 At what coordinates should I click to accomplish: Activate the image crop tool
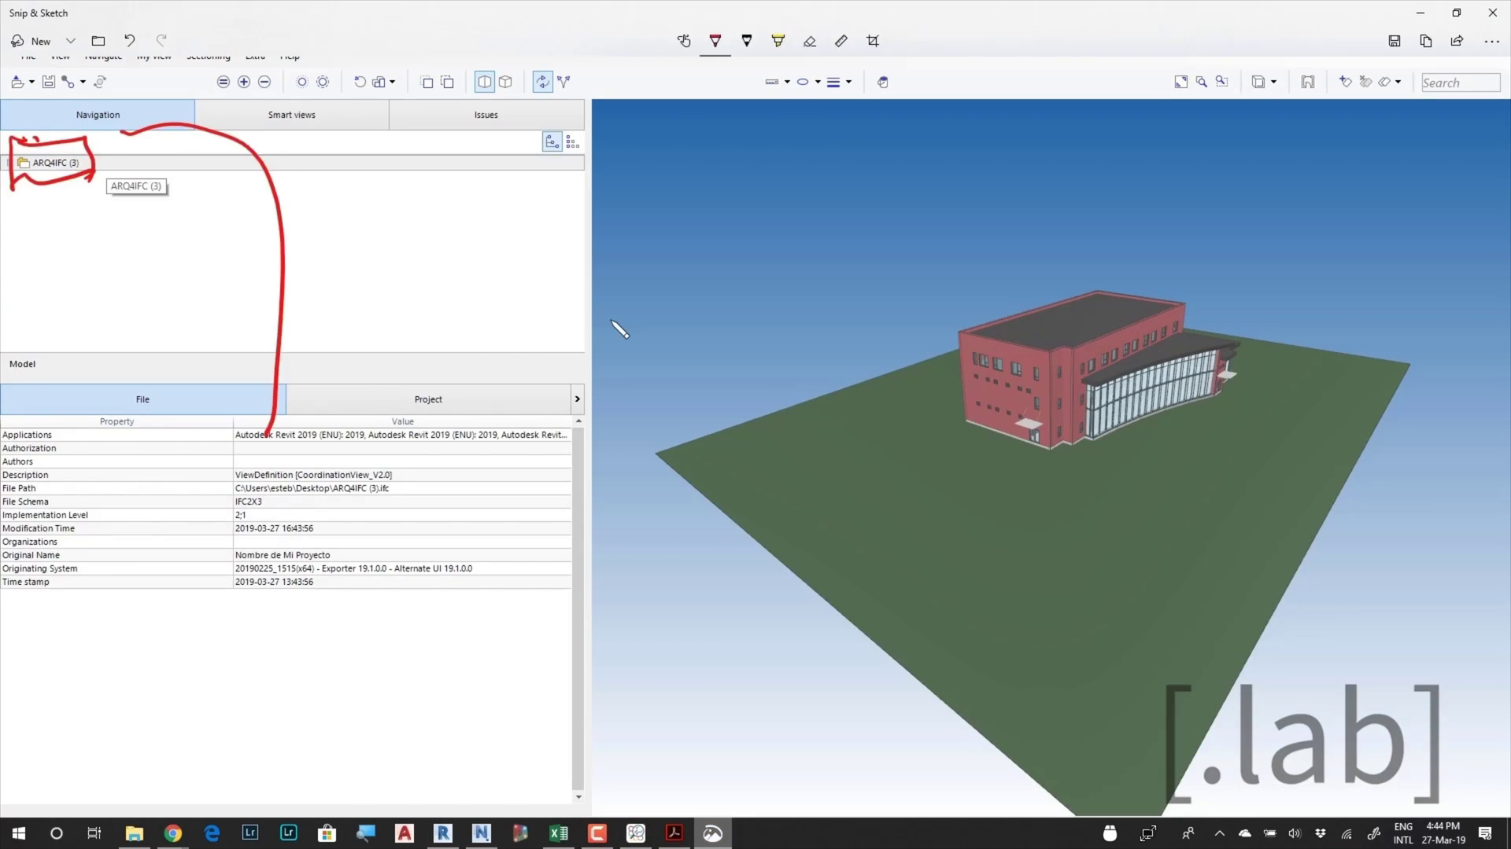click(872, 41)
